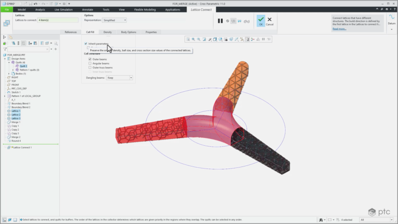
Task: Open the Dangling beams dropdown
Action: tap(119, 78)
